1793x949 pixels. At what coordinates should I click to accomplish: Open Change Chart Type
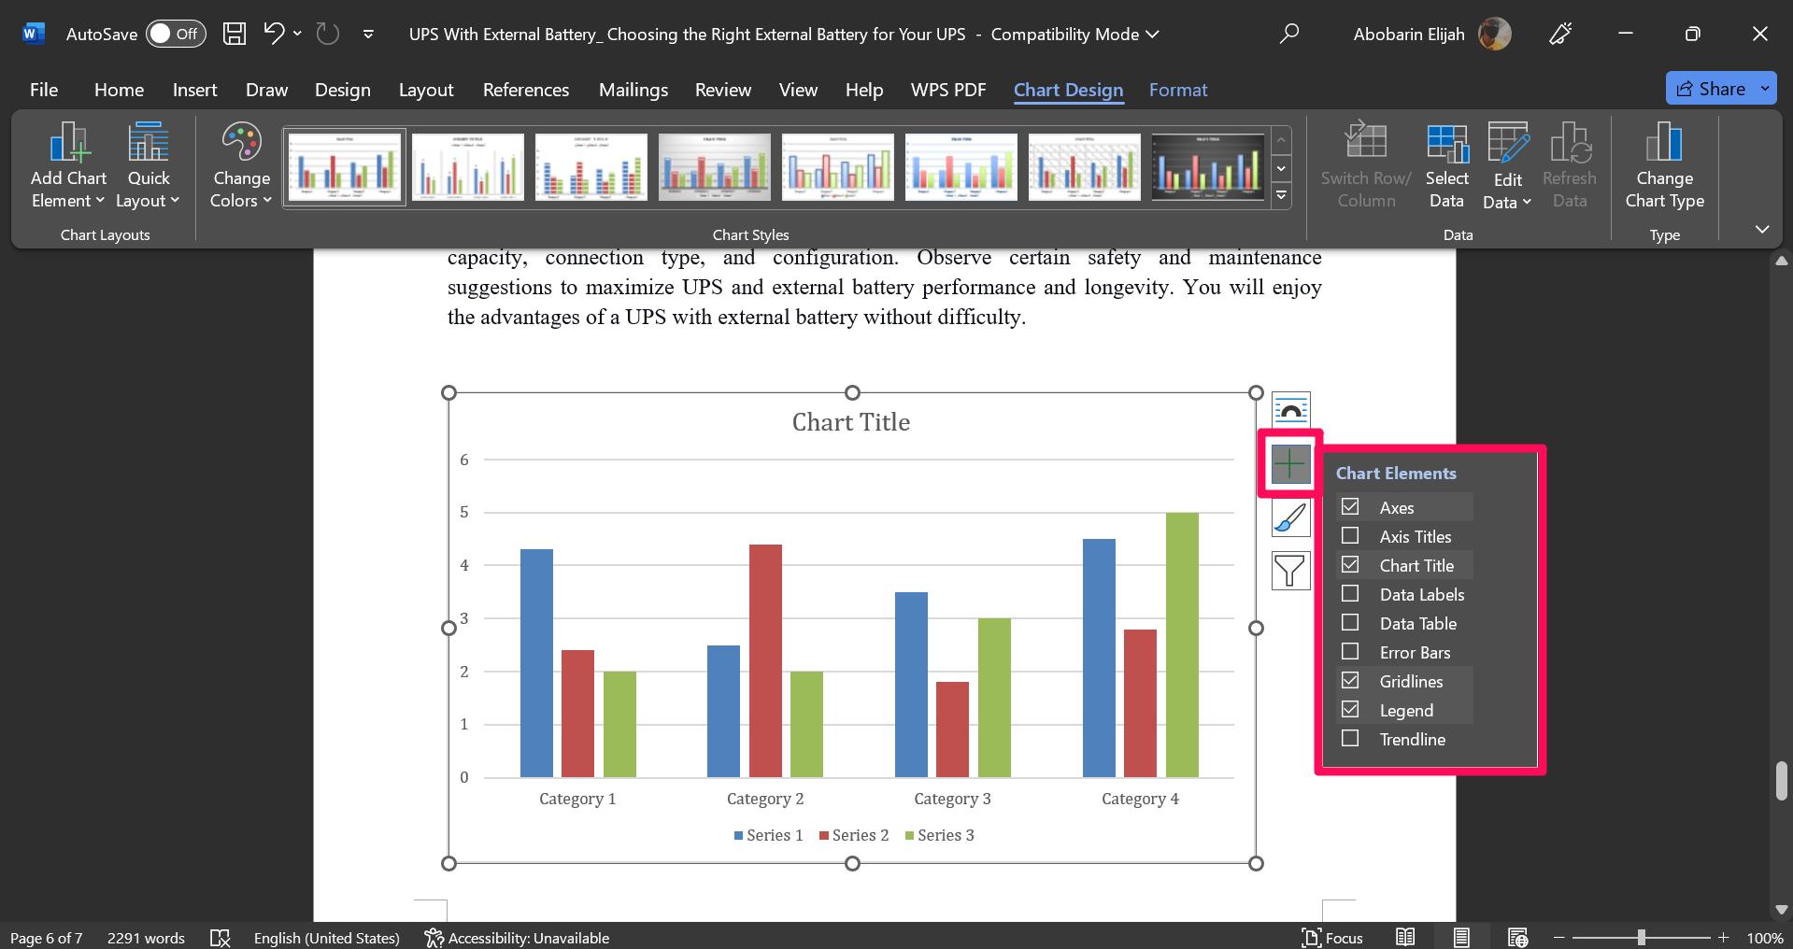[1664, 164]
